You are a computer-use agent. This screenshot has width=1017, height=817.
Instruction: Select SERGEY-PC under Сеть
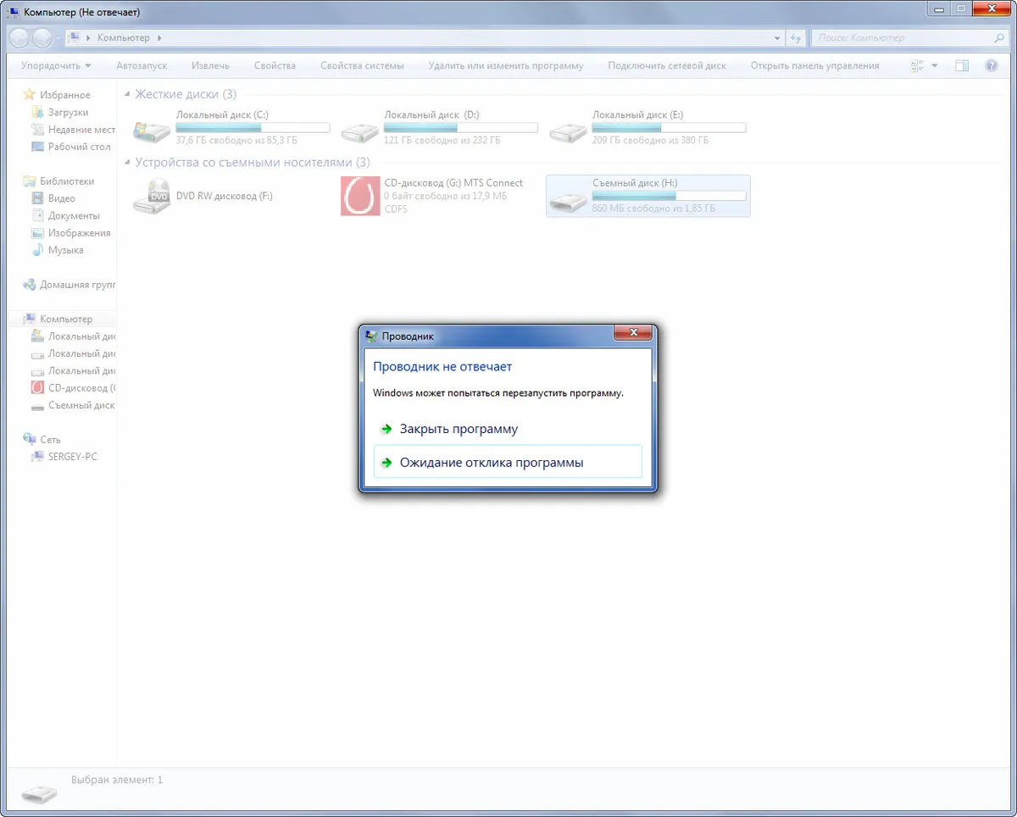[x=72, y=457]
